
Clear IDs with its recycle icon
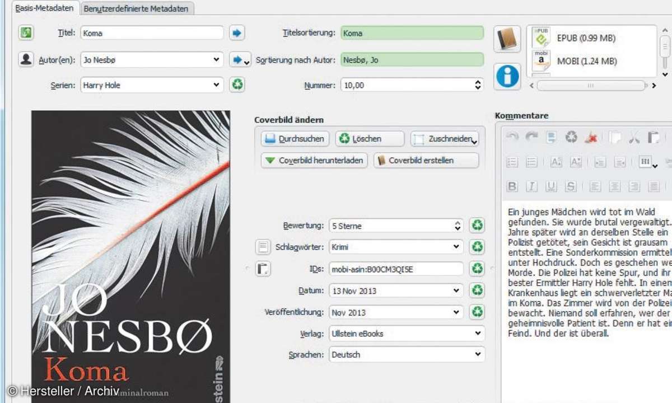tap(477, 269)
